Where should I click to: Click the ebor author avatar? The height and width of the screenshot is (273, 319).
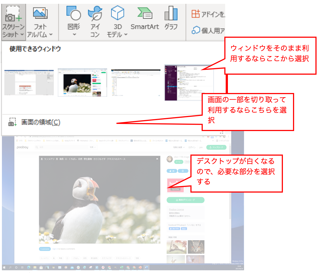point(169,159)
